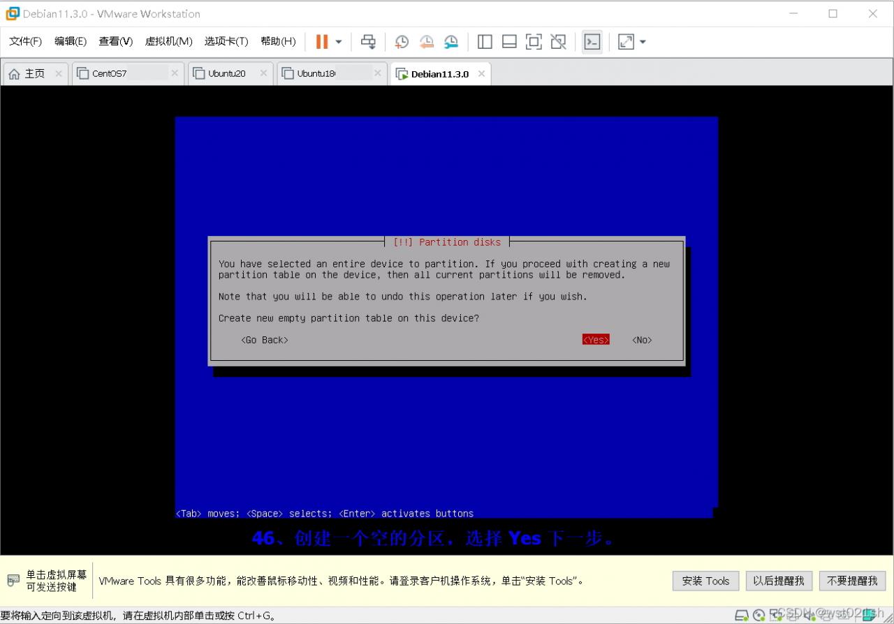Maximize the VMware Workstation window

[833, 13]
